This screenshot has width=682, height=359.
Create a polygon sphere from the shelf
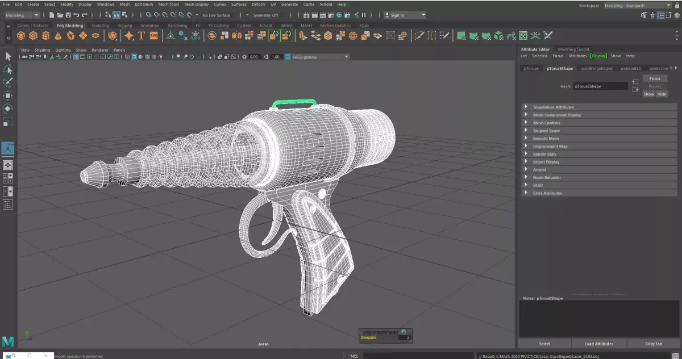pyautogui.click(x=21, y=36)
